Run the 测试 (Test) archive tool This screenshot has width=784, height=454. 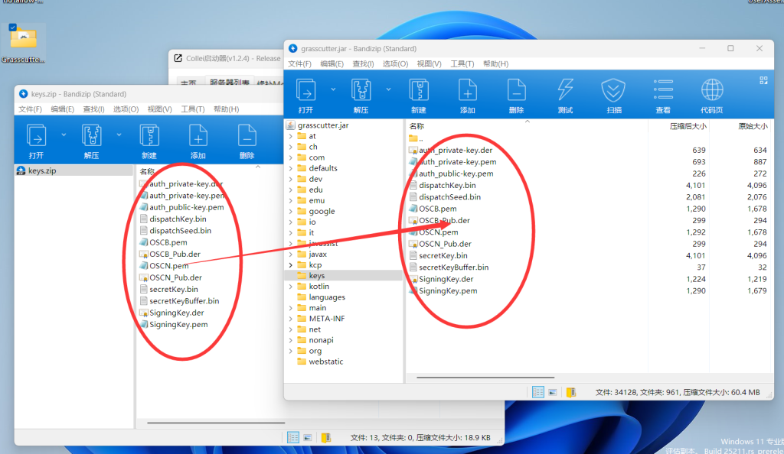coord(565,96)
